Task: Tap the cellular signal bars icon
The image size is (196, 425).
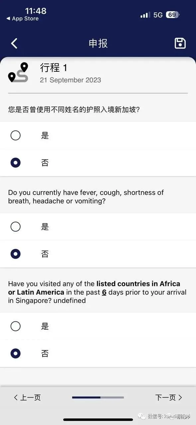Action: pyautogui.click(x=145, y=15)
